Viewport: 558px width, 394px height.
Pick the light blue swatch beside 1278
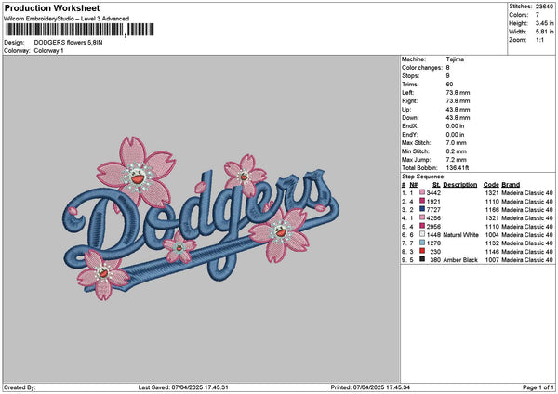click(422, 243)
